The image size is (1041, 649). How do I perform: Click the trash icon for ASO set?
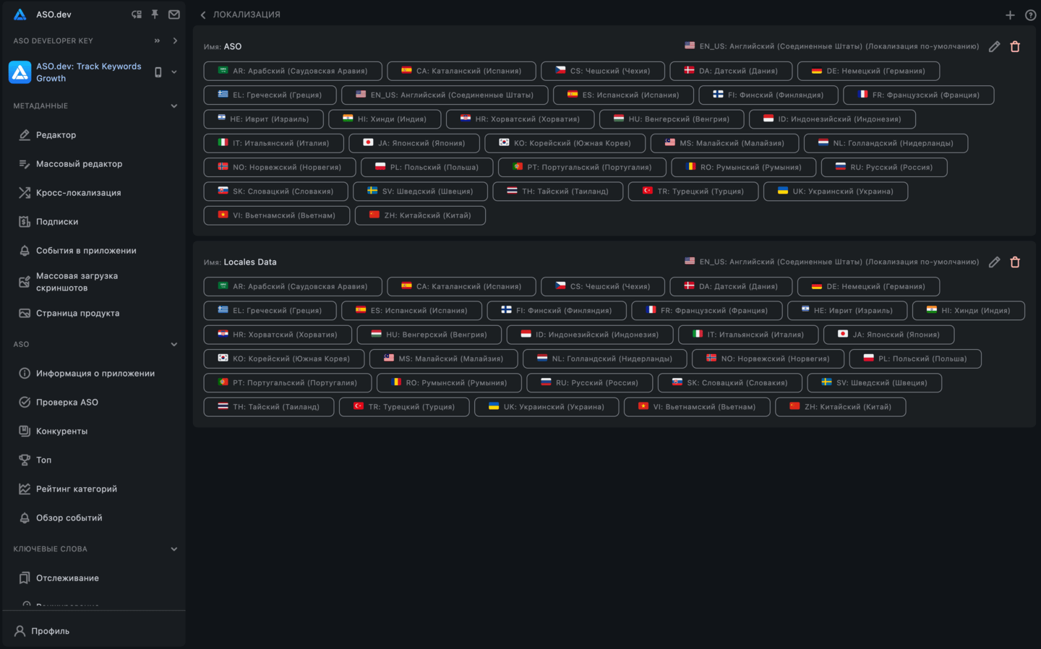click(x=1015, y=46)
